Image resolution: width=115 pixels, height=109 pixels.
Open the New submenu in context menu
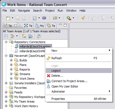[x=79, y=51]
